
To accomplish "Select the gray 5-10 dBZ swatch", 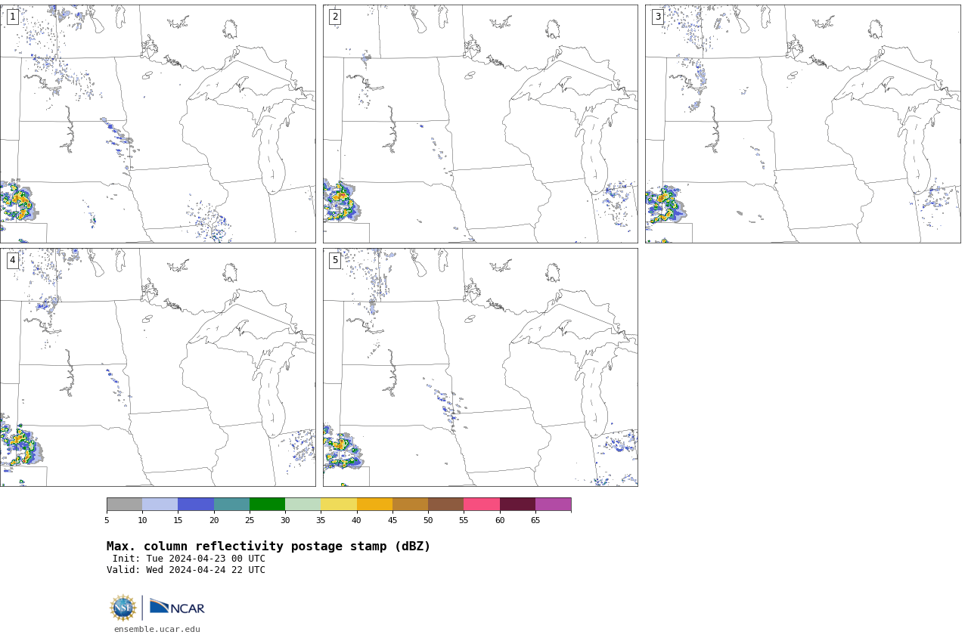I will [x=124, y=504].
